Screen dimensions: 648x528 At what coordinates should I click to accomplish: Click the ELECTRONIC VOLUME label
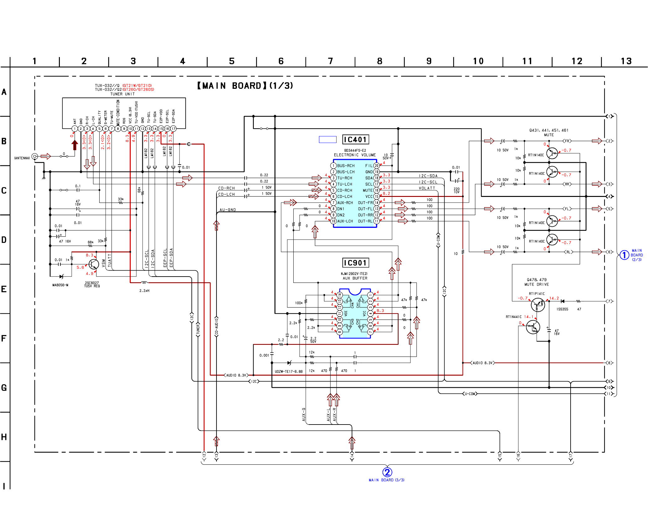click(x=355, y=155)
